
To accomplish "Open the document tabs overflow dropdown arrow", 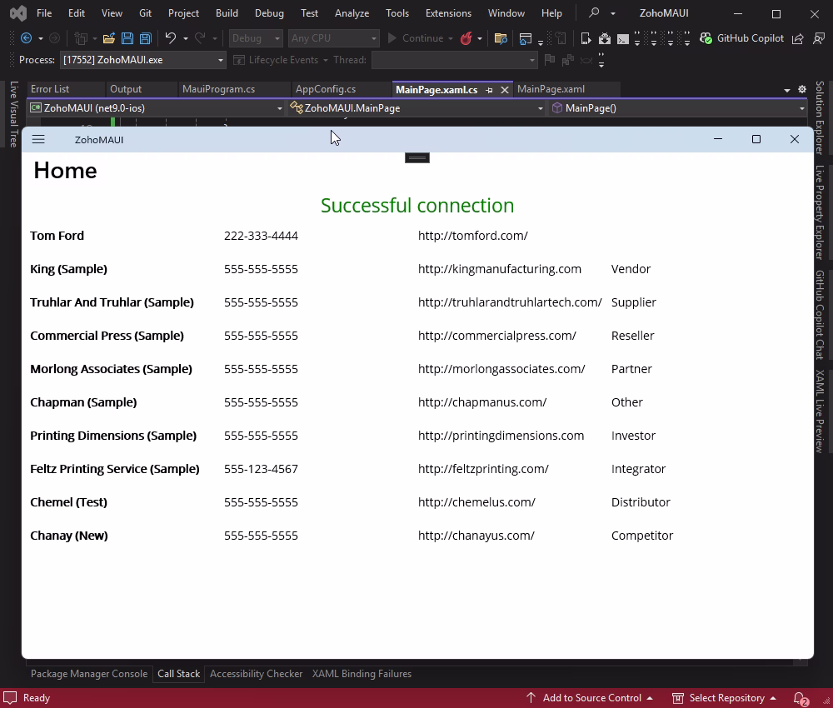I will (787, 90).
